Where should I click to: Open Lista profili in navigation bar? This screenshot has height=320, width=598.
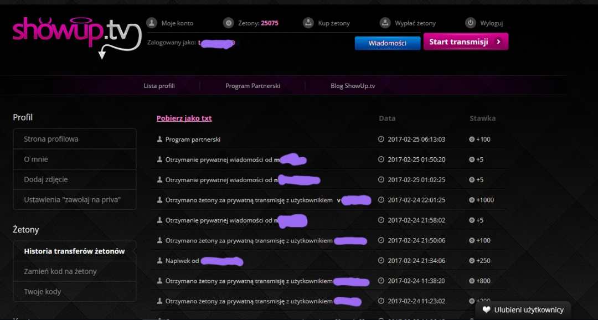(x=159, y=86)
